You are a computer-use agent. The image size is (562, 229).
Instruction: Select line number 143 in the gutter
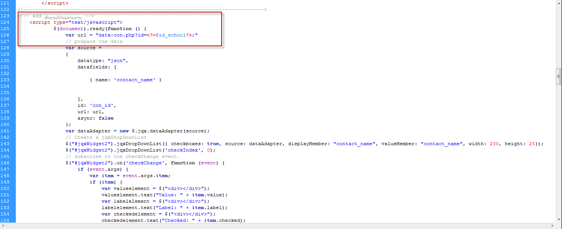click(5, 144)
